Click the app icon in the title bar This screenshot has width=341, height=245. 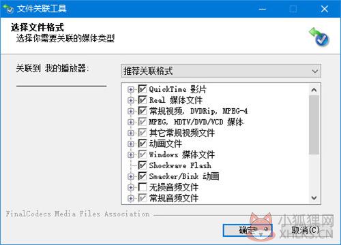(x=9, y=9)
